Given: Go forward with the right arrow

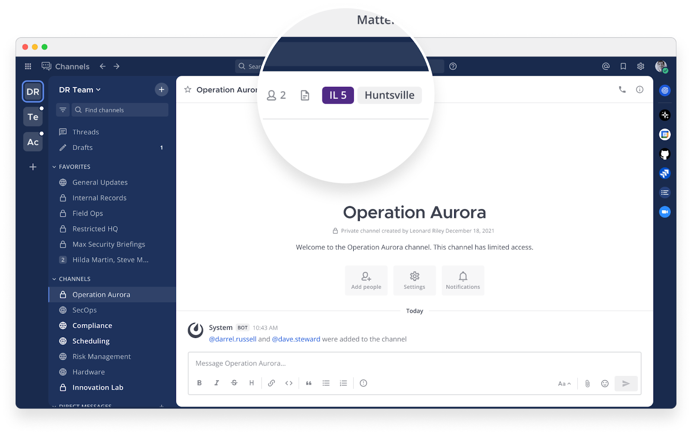Looking at the screenshot, I should tap(116, 66).
